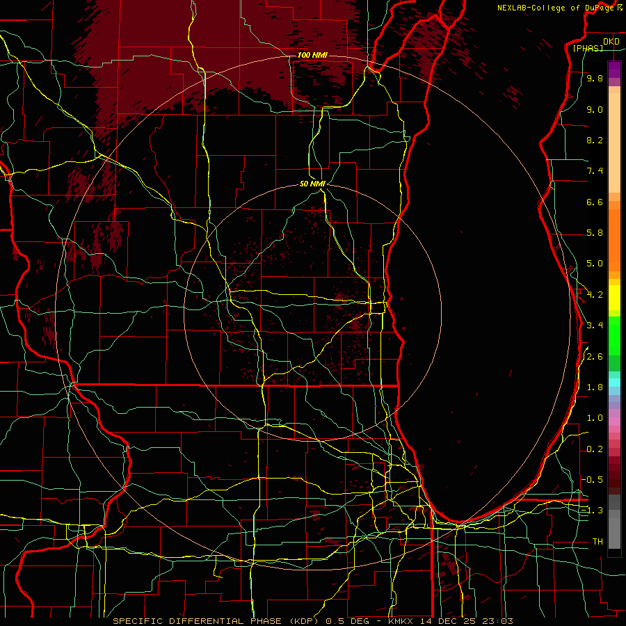
Task: Click the [PHAS] units label
Action: [588, 48]
